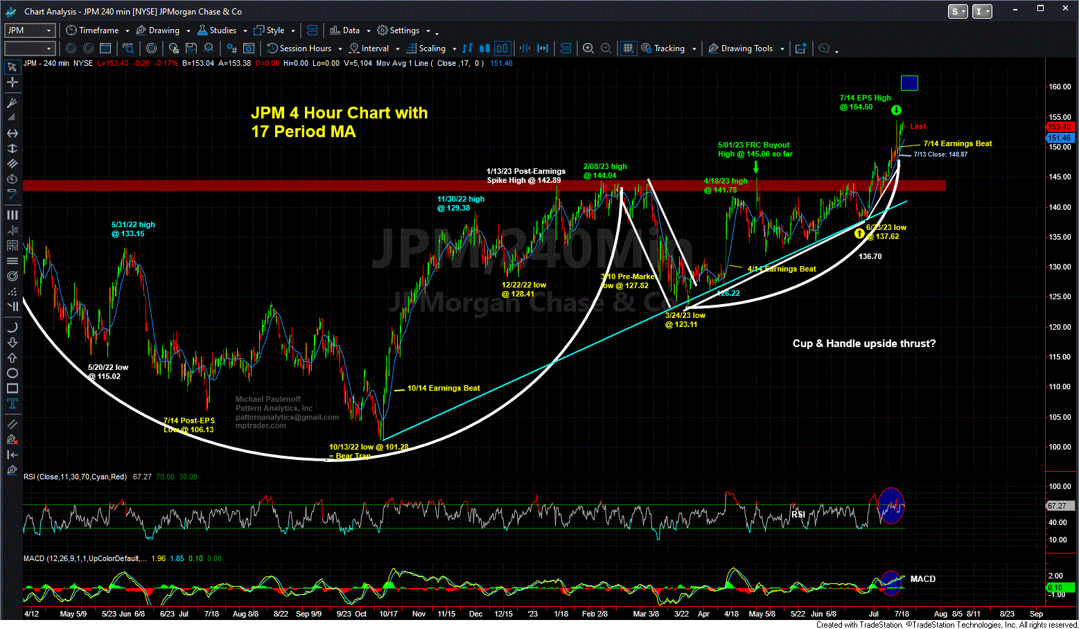This screenshot has height=629, width=1079.
Task: Click the Studies button label
Action: (x=223, y=30)
